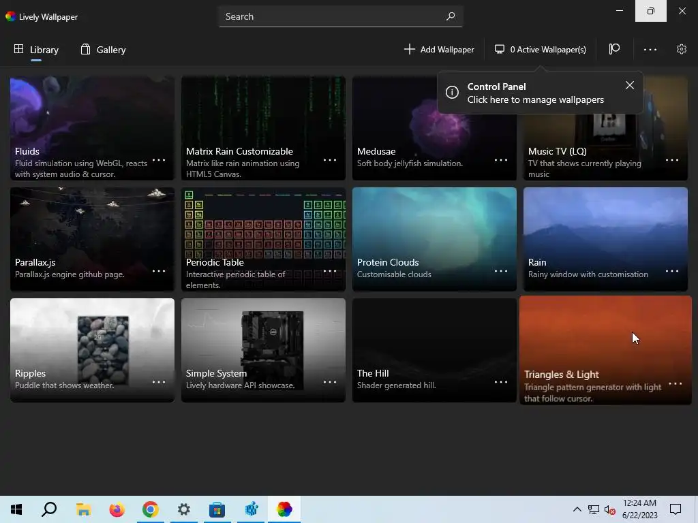This screenshot has width=698, height=523.
Task: Open more options for Simple System
Action: click(329, 382)
